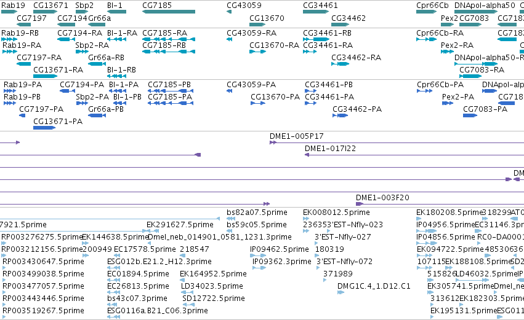Click transcript Rab19-RB

tap(20, 33)
